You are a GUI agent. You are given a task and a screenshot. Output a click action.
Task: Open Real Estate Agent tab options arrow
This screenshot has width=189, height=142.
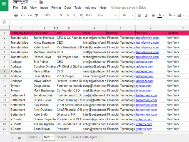click(x=100, y=137)
